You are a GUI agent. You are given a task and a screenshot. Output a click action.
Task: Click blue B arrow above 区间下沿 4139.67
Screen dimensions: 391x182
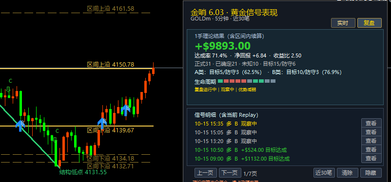(x=102, y=124)
